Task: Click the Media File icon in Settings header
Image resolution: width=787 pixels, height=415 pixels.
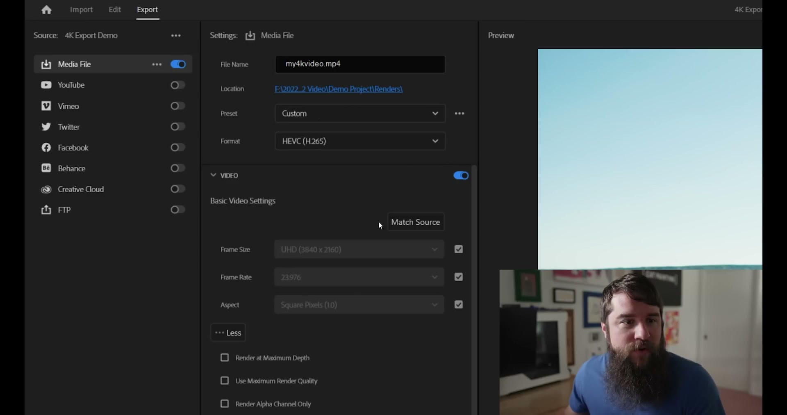Action: pyautogui.click(x=250, y=36)
